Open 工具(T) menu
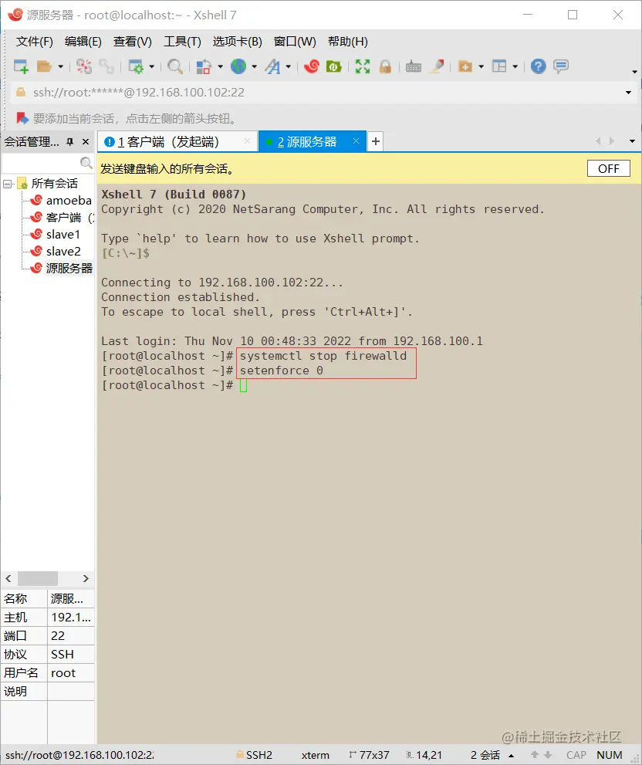 click(x=182, y=42)
